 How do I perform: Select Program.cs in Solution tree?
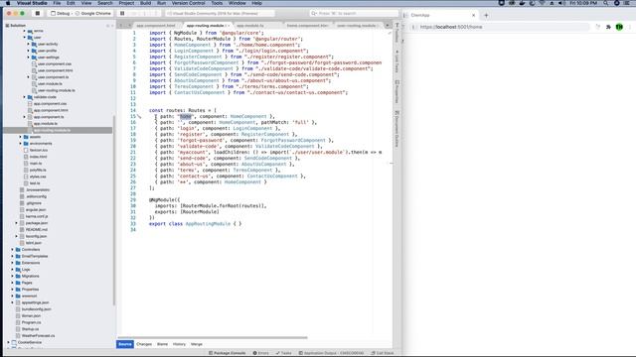tap(31, 322)
